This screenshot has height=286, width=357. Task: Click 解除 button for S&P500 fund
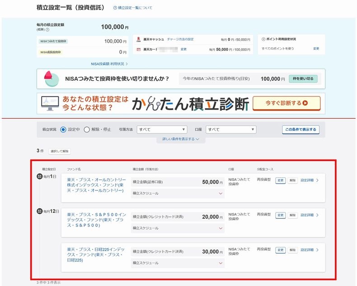pos(292,215)
